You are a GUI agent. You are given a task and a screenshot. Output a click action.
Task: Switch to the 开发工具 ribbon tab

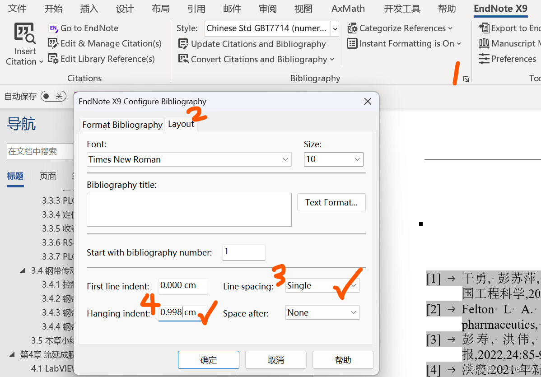pos(402,8)
